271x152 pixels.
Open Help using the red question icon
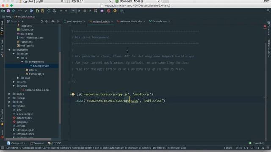coord(108,11)
